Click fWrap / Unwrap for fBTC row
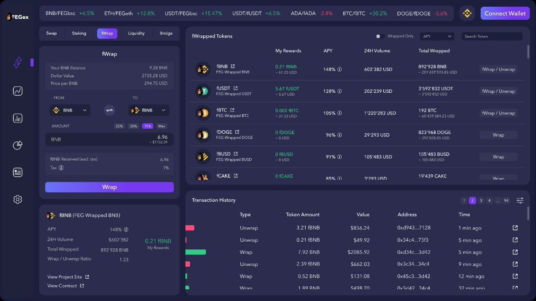536x301 pixels. pyautogui.click(x=498, y=113)
